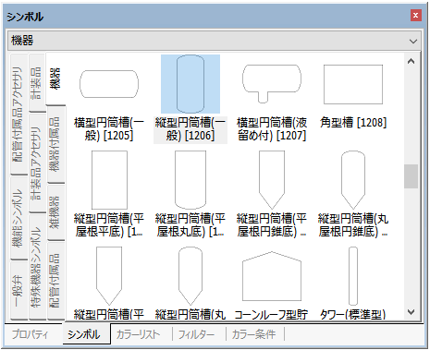Select the 縦型円筒槽(平屋根丸底) symbol icon
Viewport: 430px width, 350px height.
pyautogui.click(x=190, y=180)
